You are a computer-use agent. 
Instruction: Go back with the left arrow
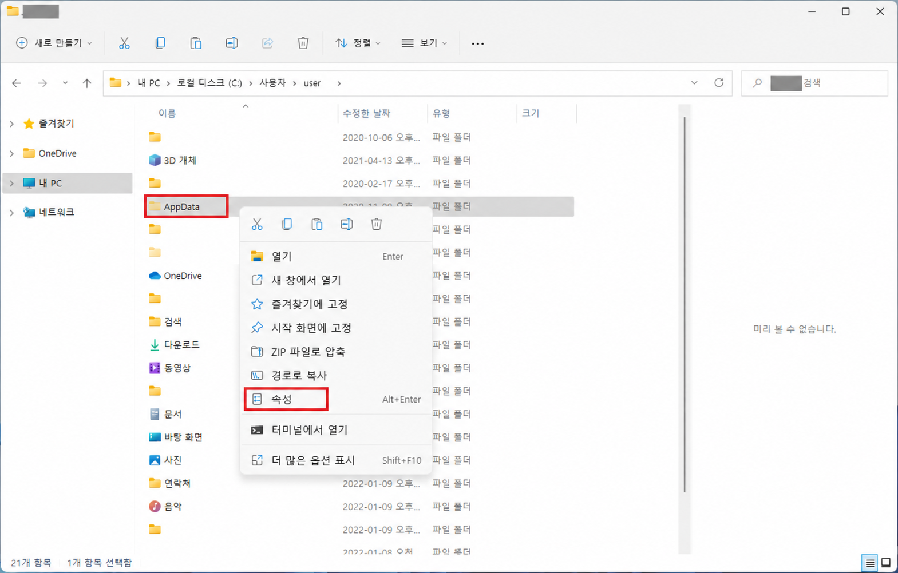[17, 83]
